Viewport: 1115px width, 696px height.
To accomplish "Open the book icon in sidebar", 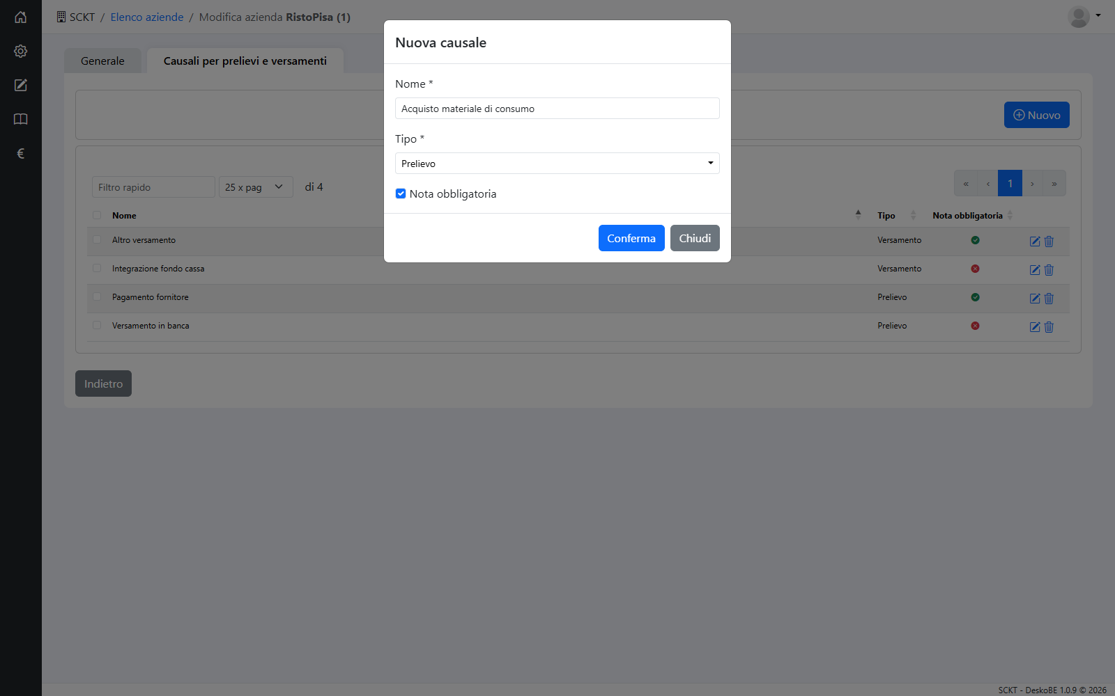I will (21, 119).
